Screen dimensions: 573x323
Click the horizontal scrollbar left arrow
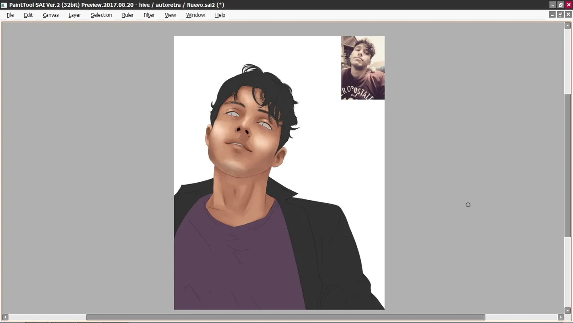point(5,317)
